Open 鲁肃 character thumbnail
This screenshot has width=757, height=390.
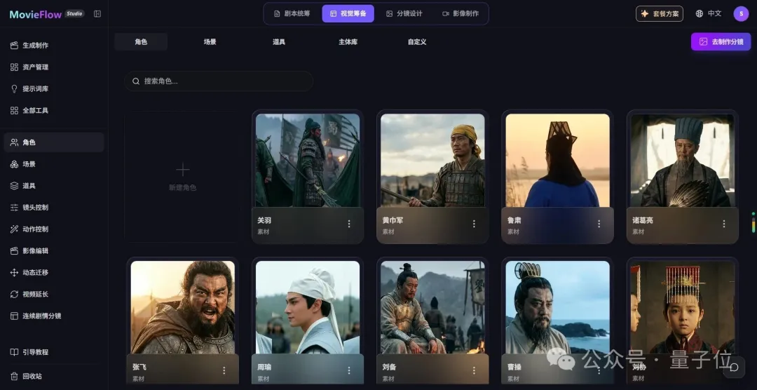558,161
